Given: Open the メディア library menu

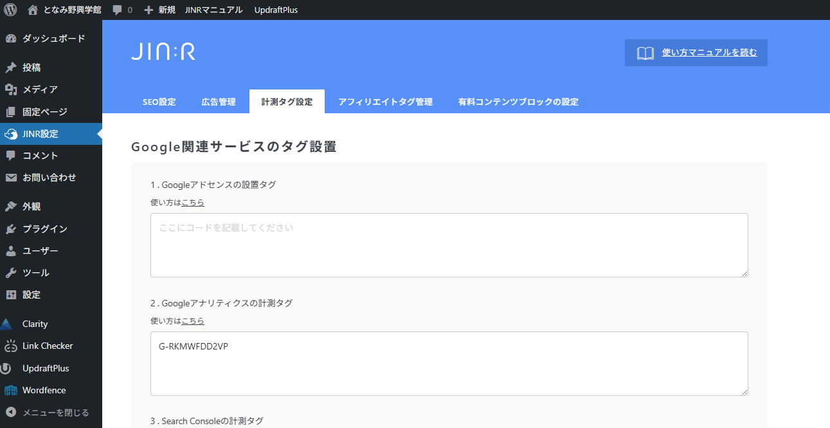Looking at the screenshot, I should 40,89.
